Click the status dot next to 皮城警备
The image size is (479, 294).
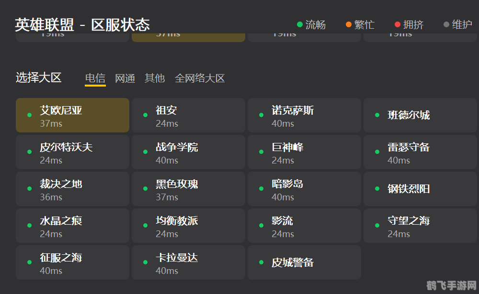(x=261, y=262)
